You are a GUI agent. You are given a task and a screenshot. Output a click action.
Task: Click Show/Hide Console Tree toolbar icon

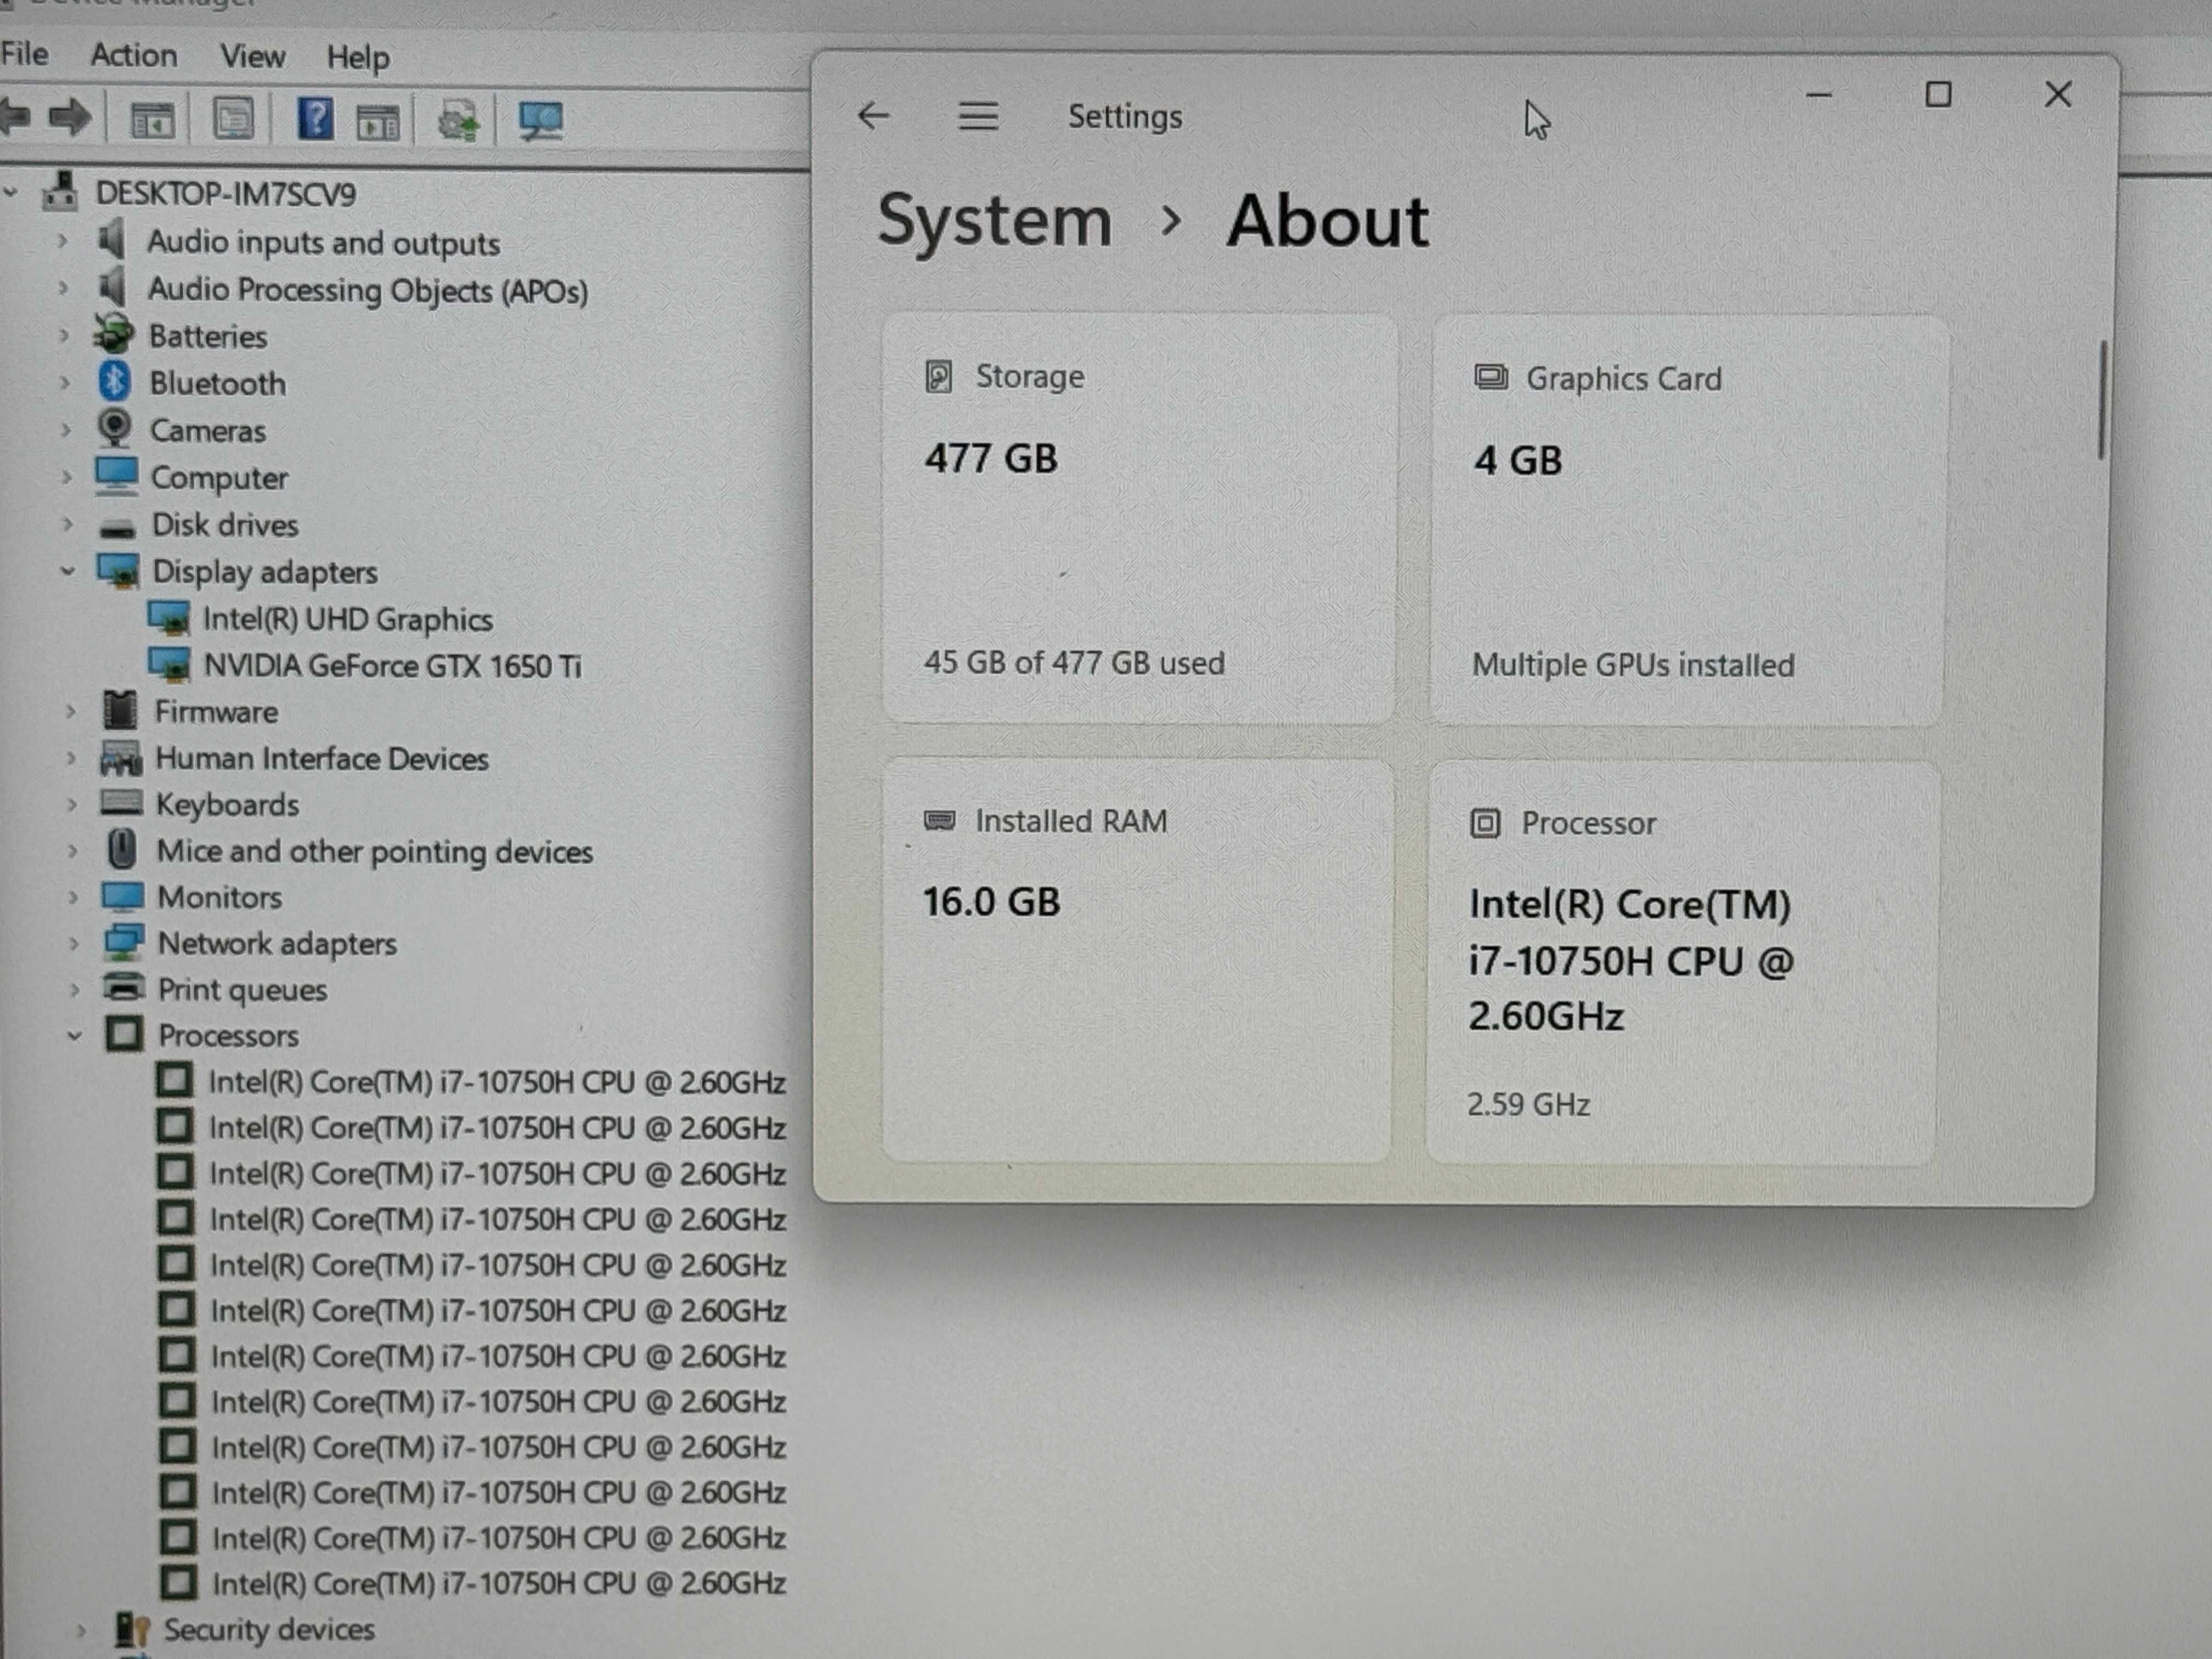click(x=153, y=121)
